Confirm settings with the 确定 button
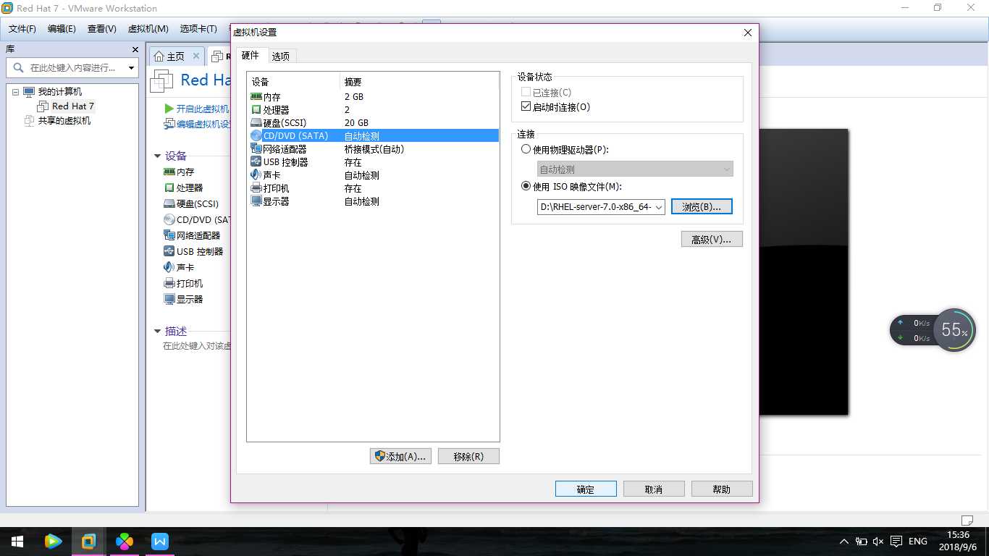The width and height of the screenshot is (989, 556). 586,489
